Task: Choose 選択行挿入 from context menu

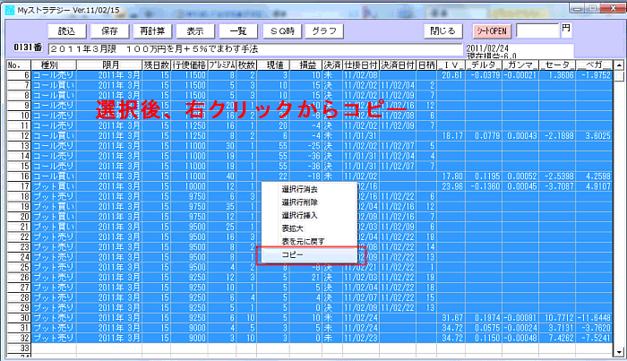Action: coord(299,216)
